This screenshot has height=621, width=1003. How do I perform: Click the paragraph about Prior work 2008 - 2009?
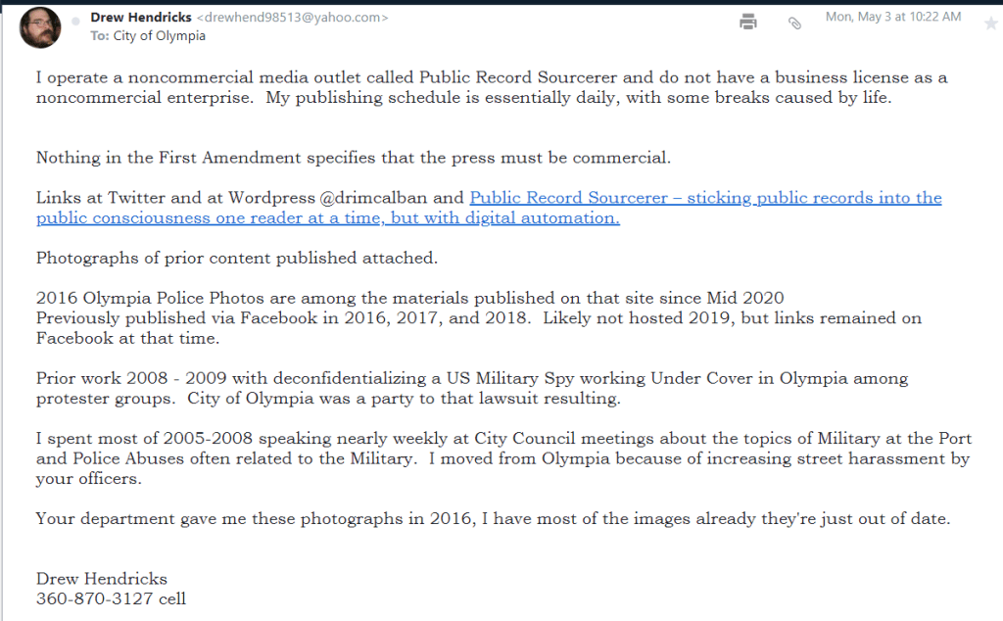(x=470, y=378)
